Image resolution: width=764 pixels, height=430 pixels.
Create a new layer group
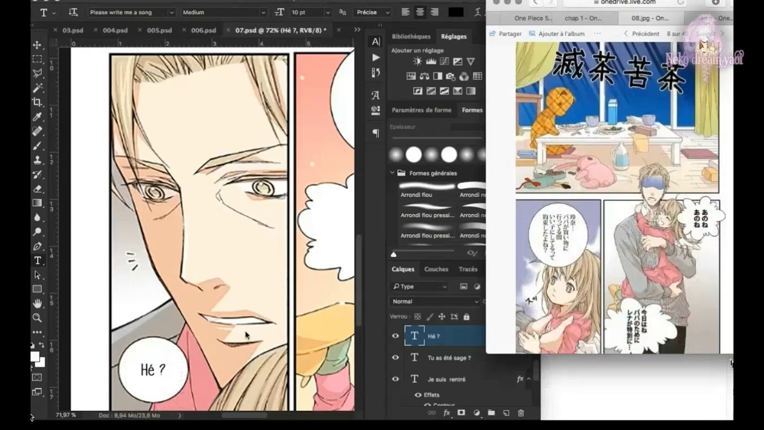491,413
